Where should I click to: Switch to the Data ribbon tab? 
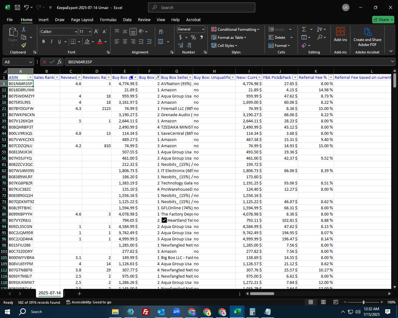(x=127, y=20)
